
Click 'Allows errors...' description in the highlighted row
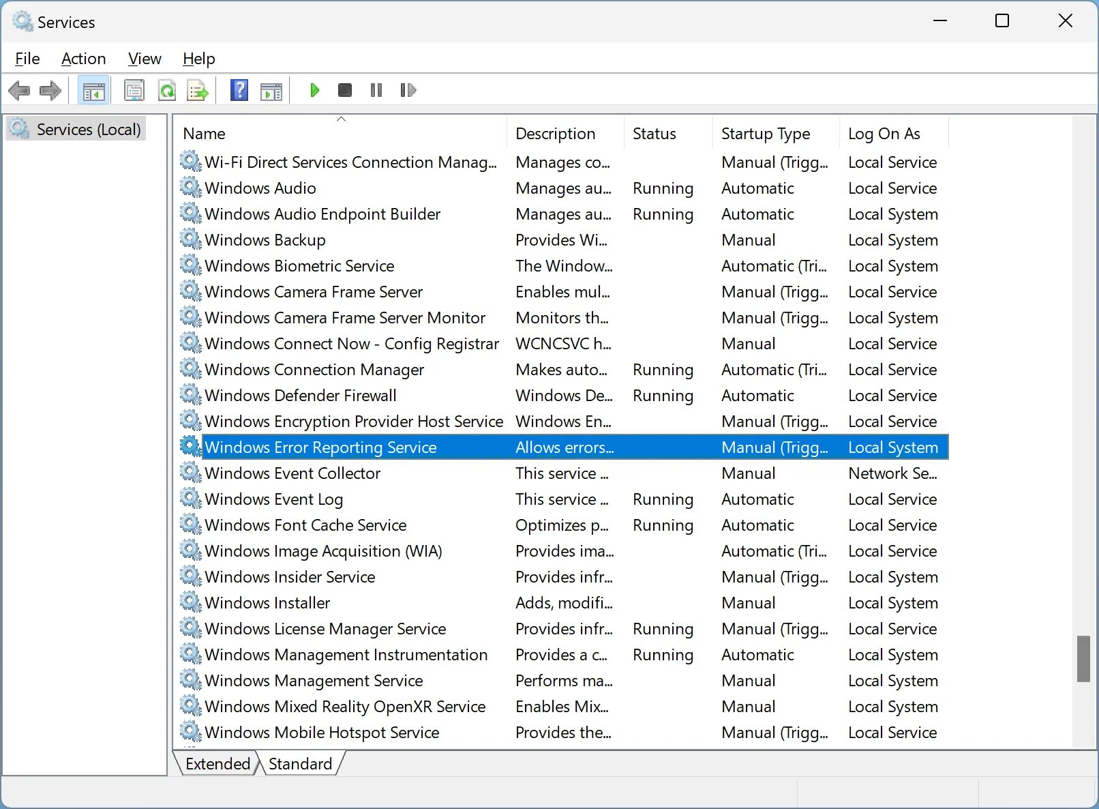tap(564, 447)
